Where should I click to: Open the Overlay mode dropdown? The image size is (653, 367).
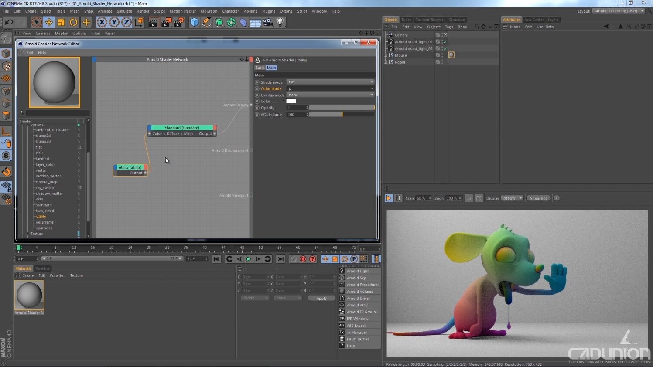coord(331,95)
